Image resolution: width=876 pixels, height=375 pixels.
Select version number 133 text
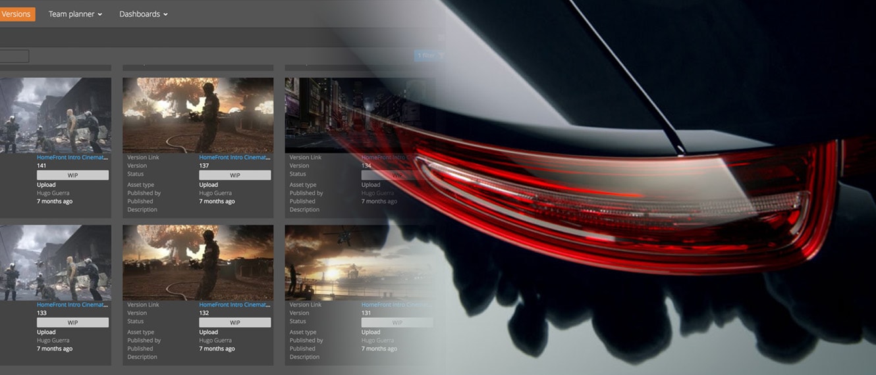[x=41, y=313]
